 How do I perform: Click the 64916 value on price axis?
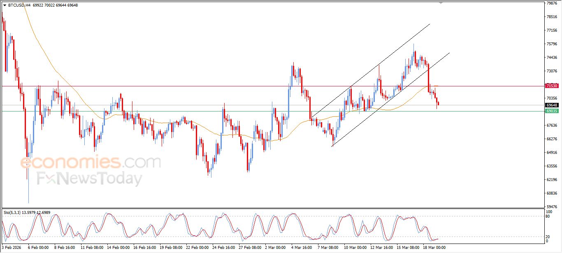(552, 153)
